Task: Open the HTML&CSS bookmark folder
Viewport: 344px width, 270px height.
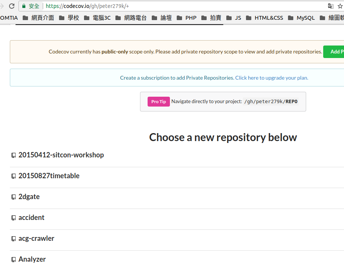Action: tap(265, 18)
